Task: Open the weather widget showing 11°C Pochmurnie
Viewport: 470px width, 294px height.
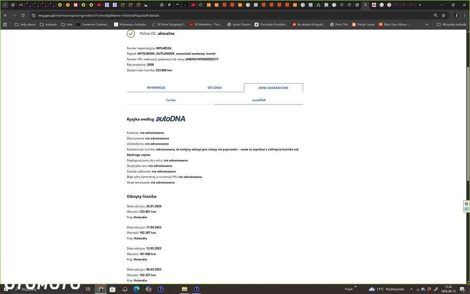Action: [386, 289]
